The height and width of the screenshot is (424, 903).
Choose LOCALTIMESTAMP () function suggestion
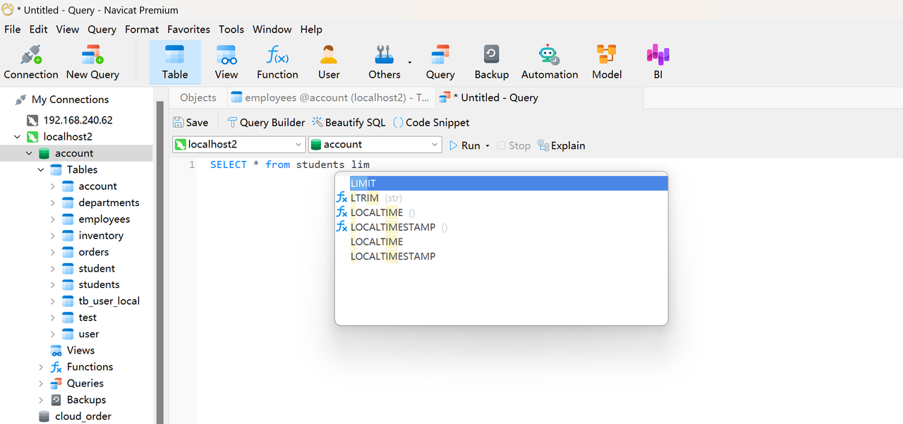pos(502,227)
